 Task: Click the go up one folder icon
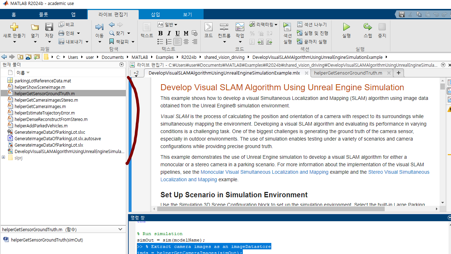20,57
